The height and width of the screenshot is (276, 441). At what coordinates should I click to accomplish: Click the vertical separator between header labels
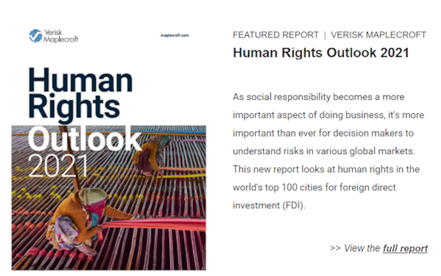pyautogui.click(x=325, y=35)
